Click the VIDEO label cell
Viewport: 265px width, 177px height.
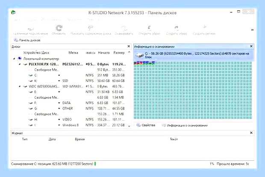tap(67, 120)
